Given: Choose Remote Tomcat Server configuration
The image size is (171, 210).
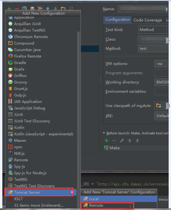Looking at the screenshot, I should 119,205.
